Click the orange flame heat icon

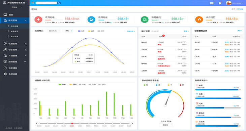pos(199,19)
